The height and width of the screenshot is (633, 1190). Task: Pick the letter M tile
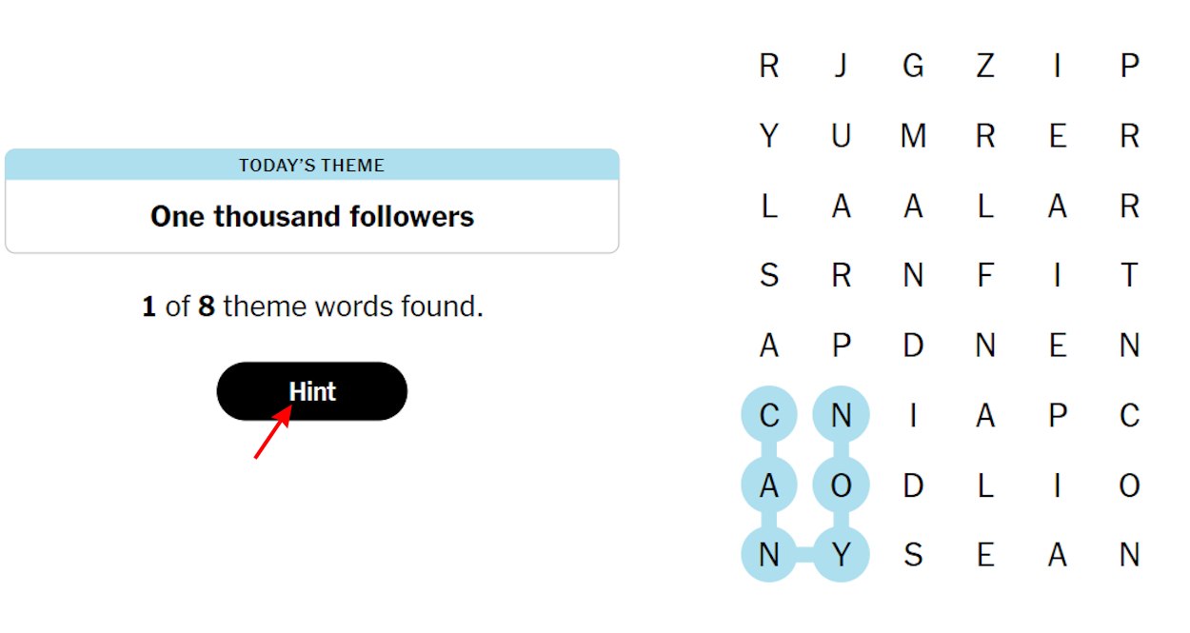[x=913, y=137]
